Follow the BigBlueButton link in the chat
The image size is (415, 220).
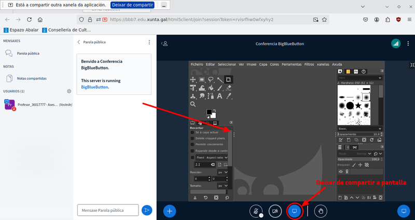95,87
